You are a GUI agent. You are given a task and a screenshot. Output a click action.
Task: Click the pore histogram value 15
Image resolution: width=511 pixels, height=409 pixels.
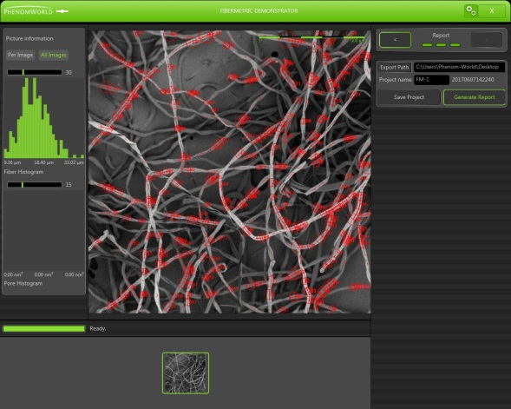69,185
